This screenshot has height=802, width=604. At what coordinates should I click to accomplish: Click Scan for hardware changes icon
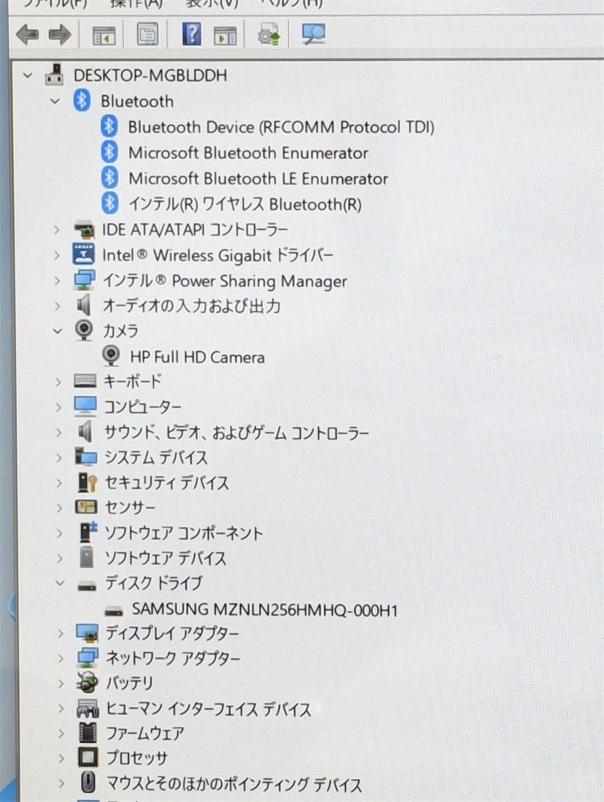[x=313, y=34]
